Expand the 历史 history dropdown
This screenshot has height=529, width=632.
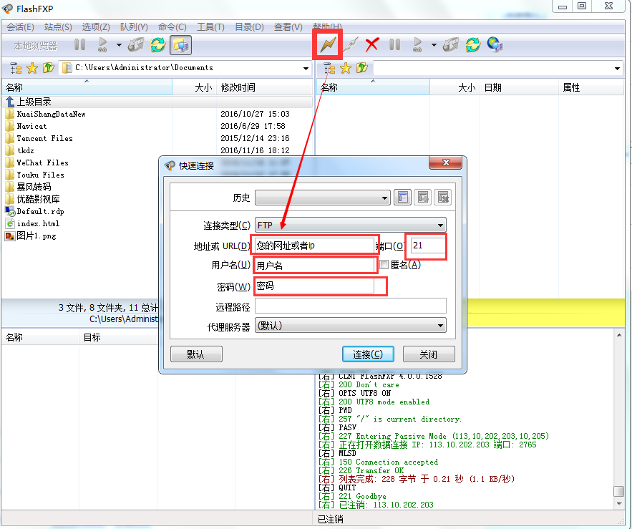384,198
